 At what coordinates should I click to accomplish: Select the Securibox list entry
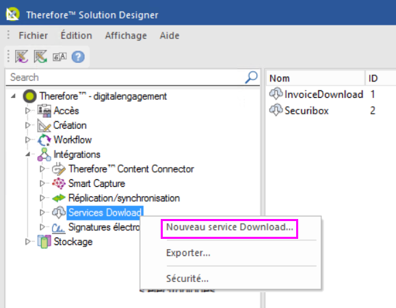click(x=306, y=111)
